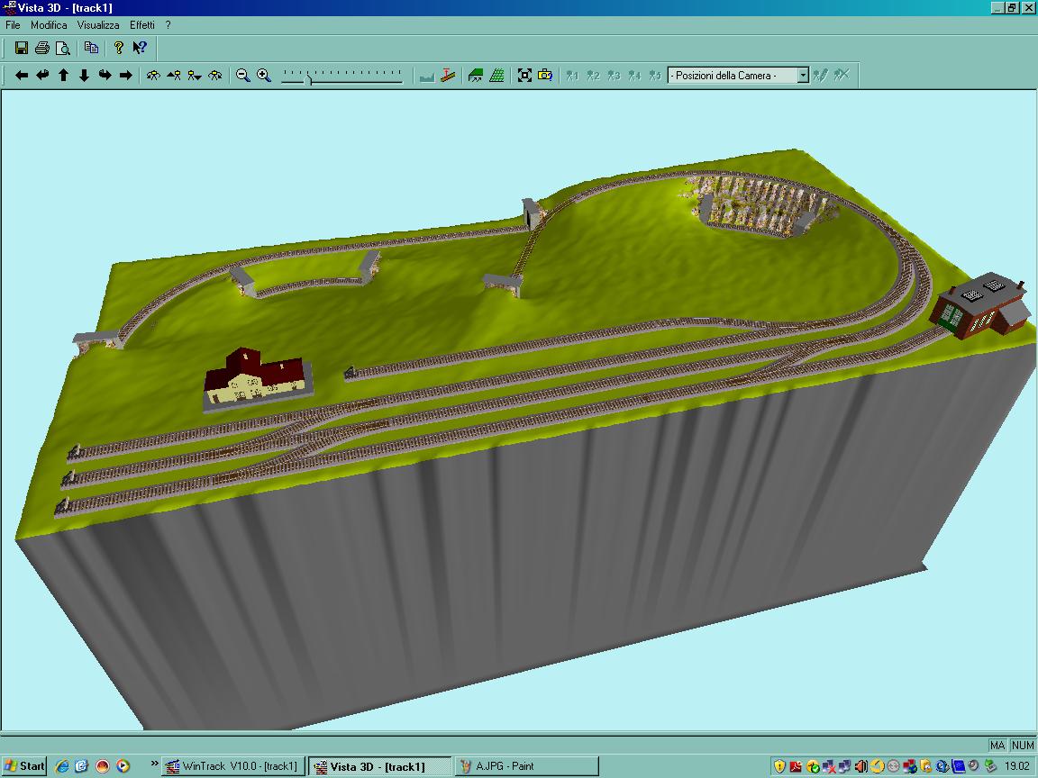Screen dimensions: 1038x778
Task: Click the Save floppy disk icon
Action: click(x=22, y=48)
